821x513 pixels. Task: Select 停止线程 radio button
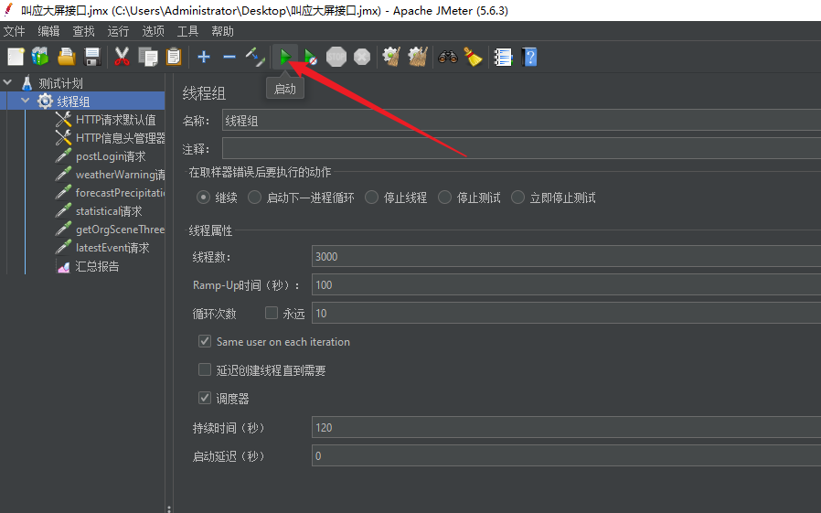coord(371,198)
